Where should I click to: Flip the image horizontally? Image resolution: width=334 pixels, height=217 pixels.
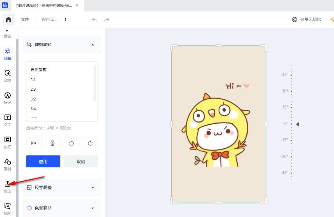(34, 143)
